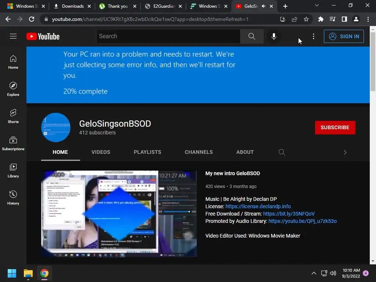Close the Downloads browser tab
Screen dimensions: 376x282
point(89,6)
